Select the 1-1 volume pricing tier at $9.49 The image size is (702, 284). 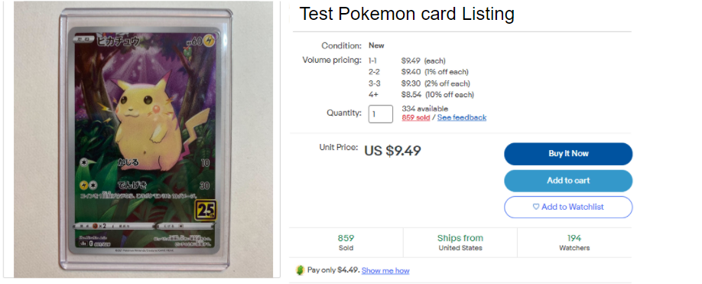point(407,60)
